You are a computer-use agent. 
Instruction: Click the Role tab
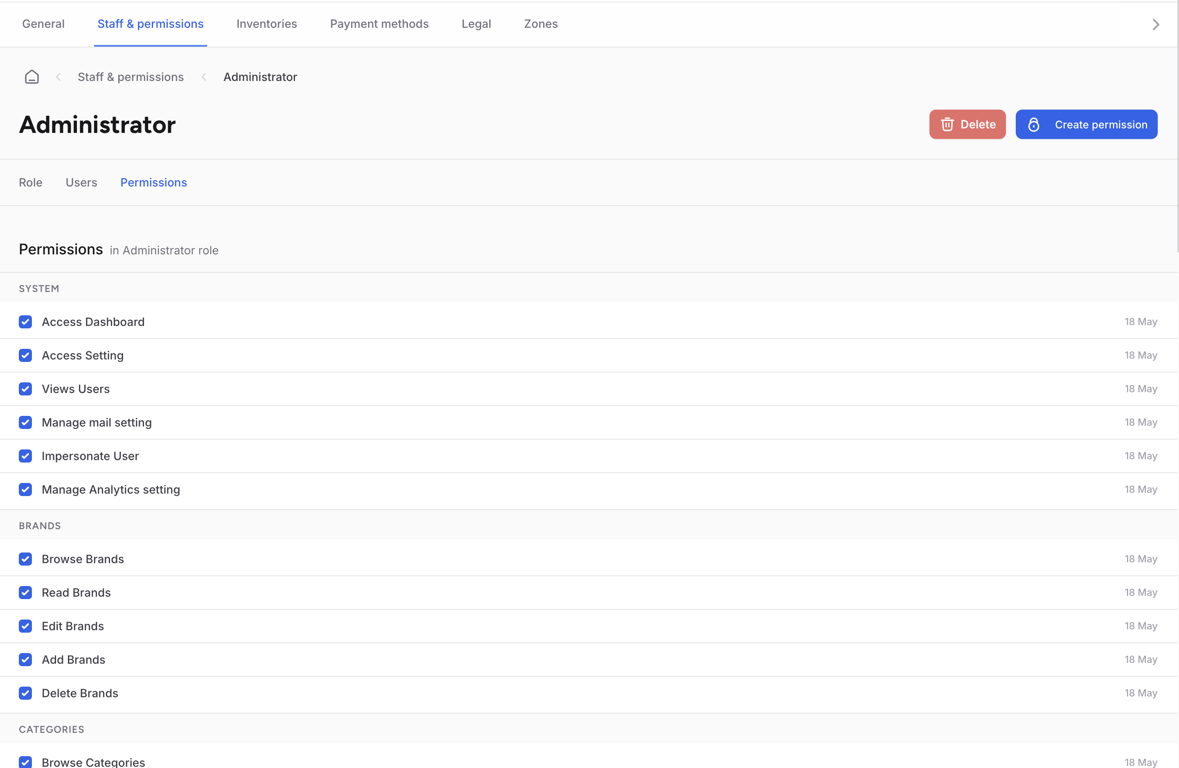coord(31,181)
